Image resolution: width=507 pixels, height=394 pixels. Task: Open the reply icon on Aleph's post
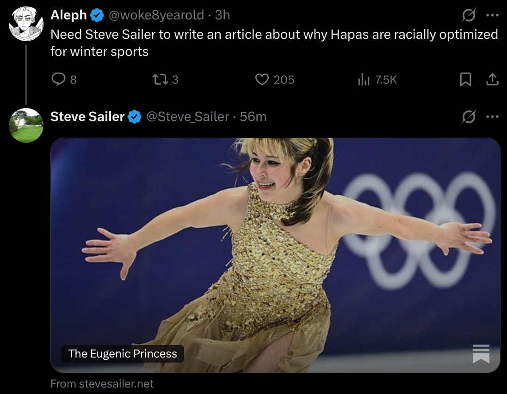pos(59,80)
